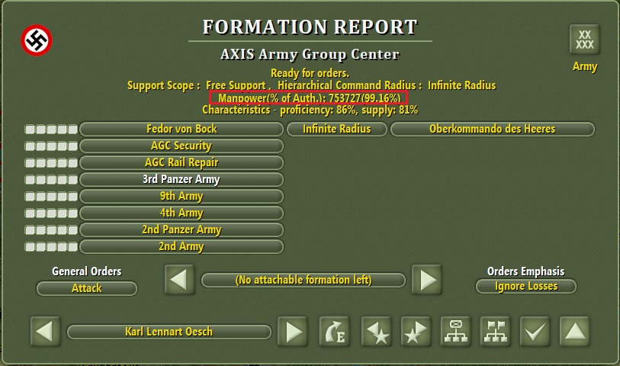Open 4th Army formation
The image size is (620, 366).
coord(182,213)
